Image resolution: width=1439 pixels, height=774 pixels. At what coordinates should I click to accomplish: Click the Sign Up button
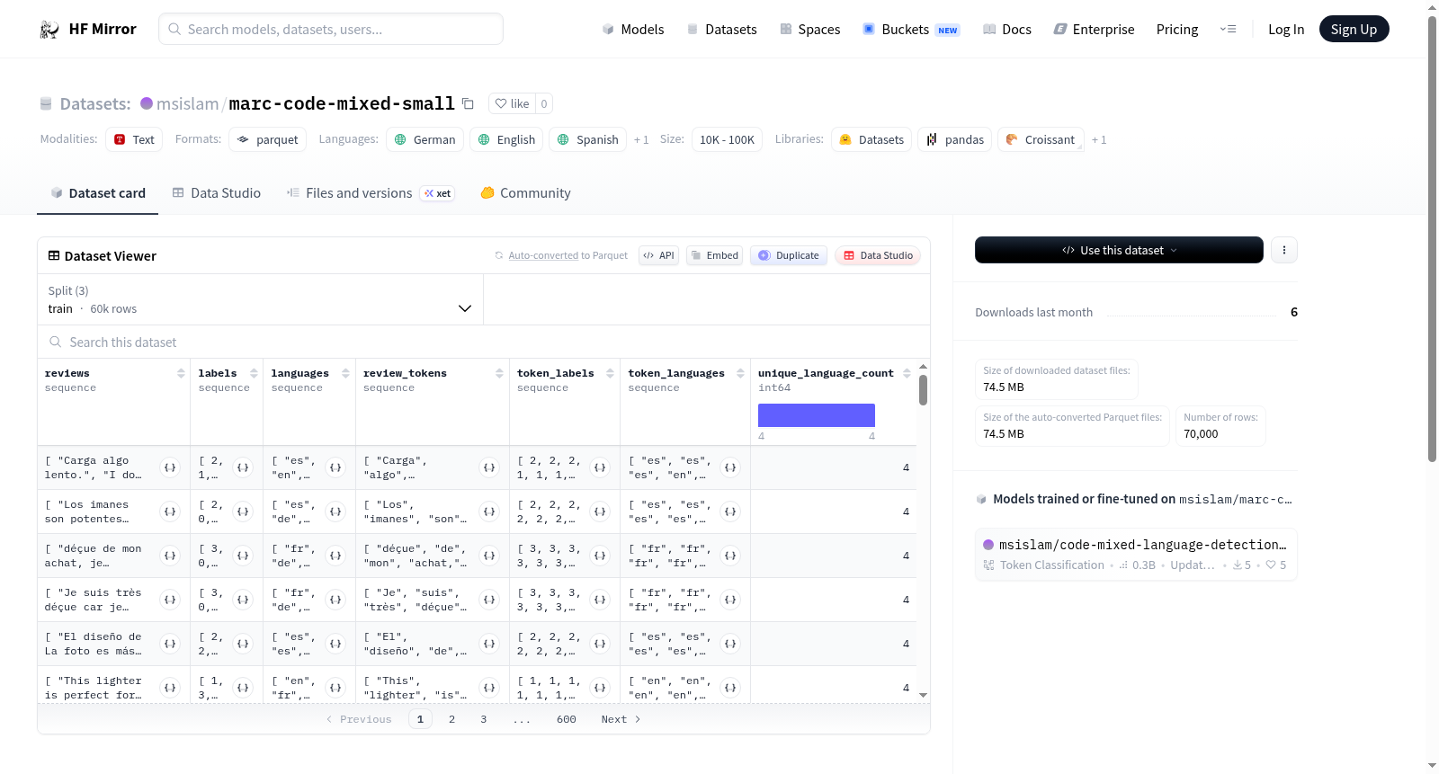click(x=1354, y=29)
